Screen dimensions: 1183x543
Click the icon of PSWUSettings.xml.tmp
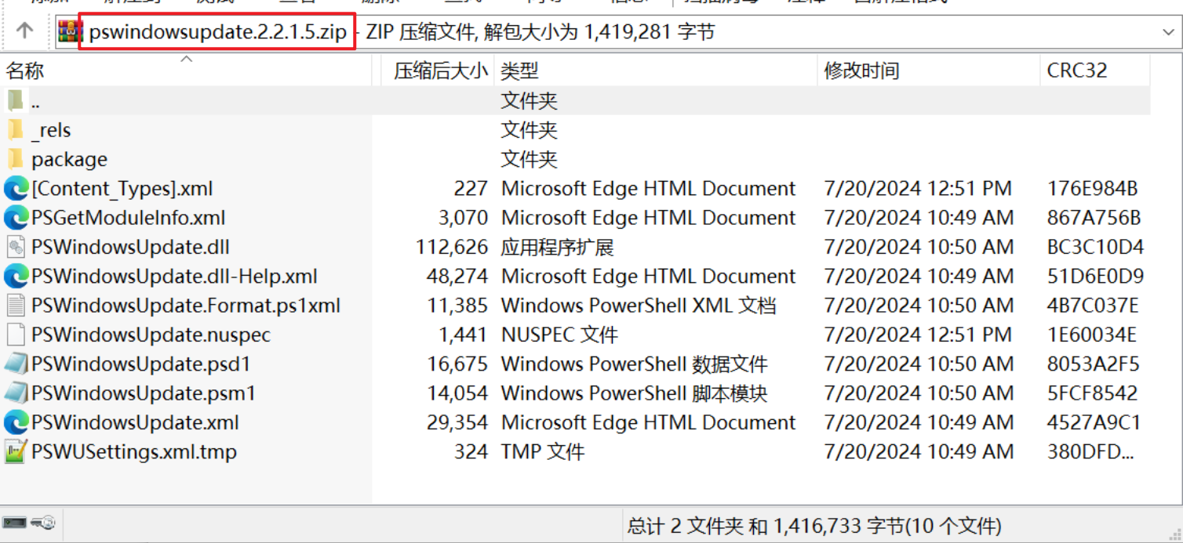(16, 452)
